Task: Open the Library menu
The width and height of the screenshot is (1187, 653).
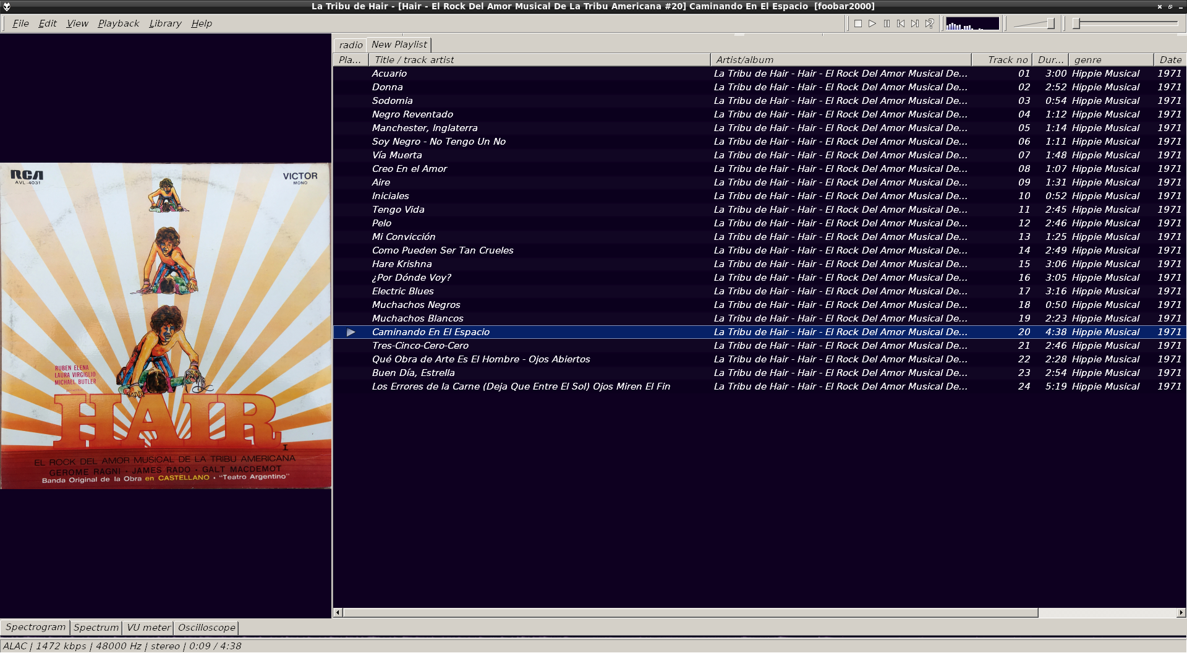Action: 165,23
